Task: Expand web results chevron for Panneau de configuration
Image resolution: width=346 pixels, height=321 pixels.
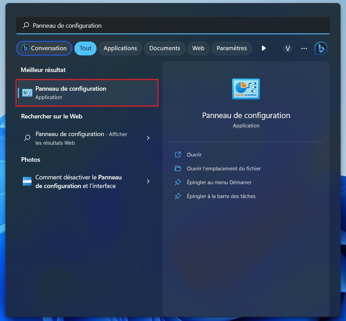Action: (148, 138)
